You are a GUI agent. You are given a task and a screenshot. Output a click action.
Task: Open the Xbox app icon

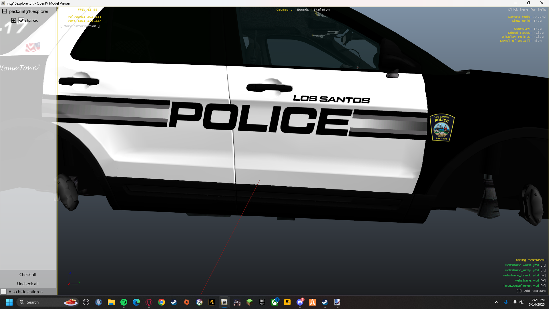point(275,302)
